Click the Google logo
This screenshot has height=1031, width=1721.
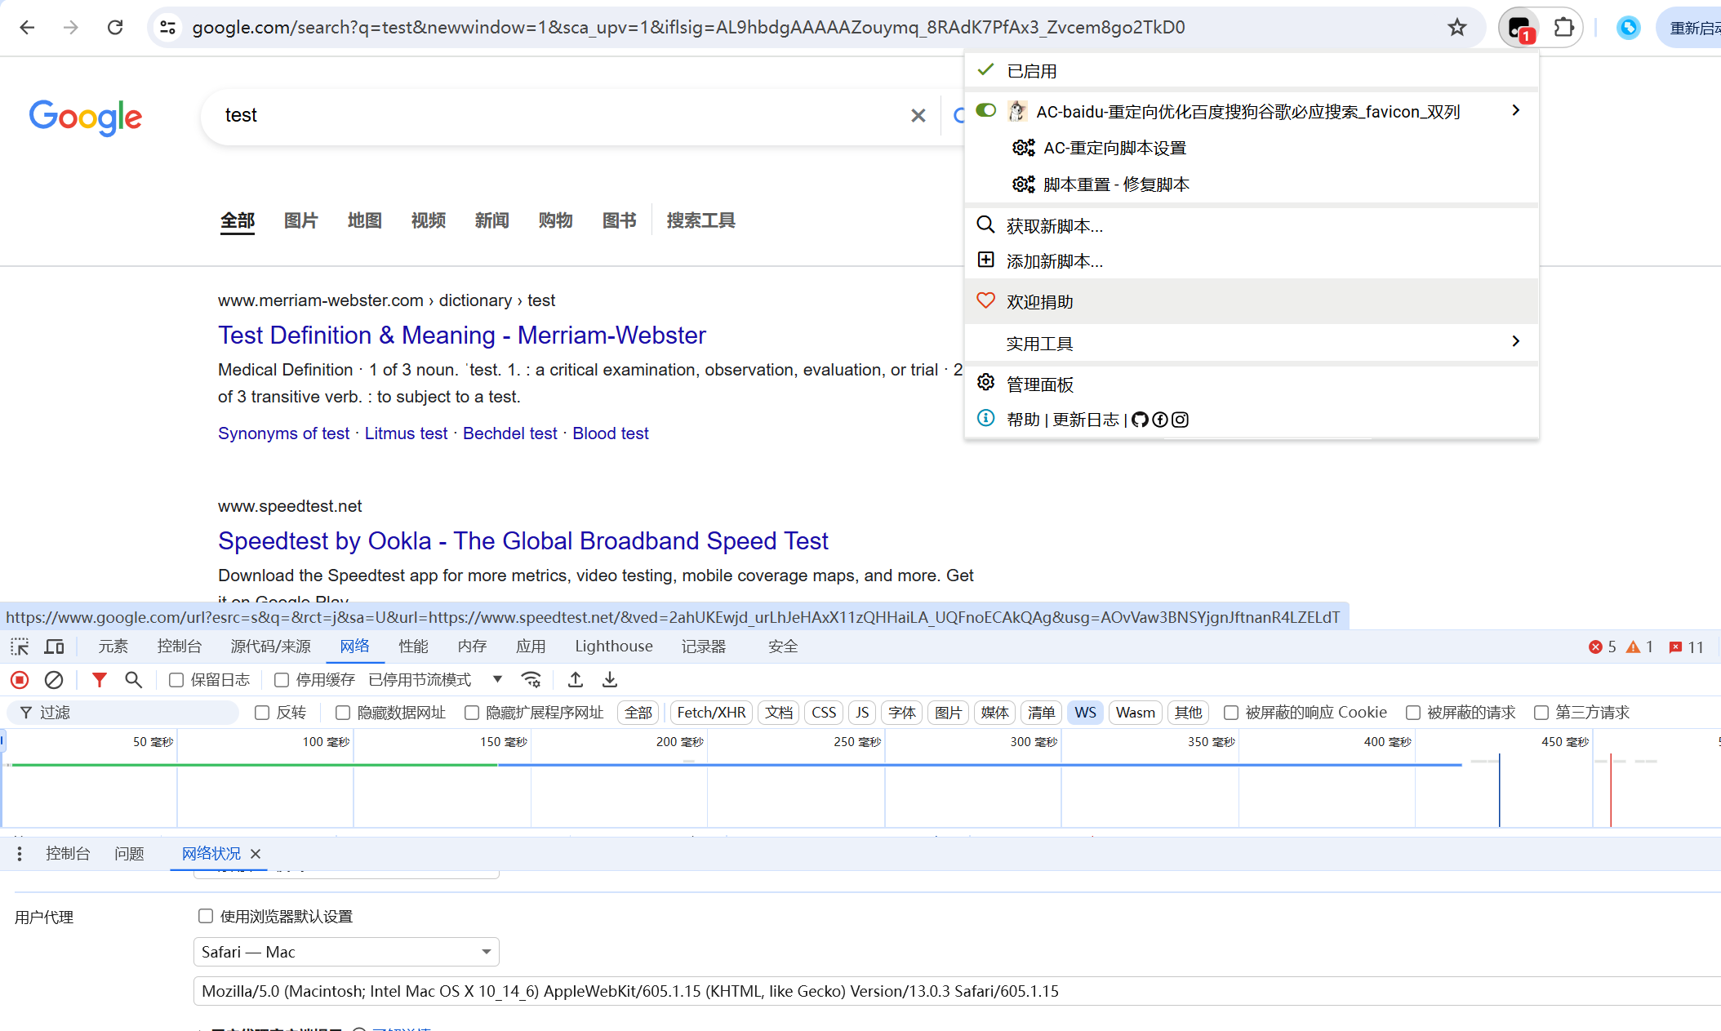[86, 118]
